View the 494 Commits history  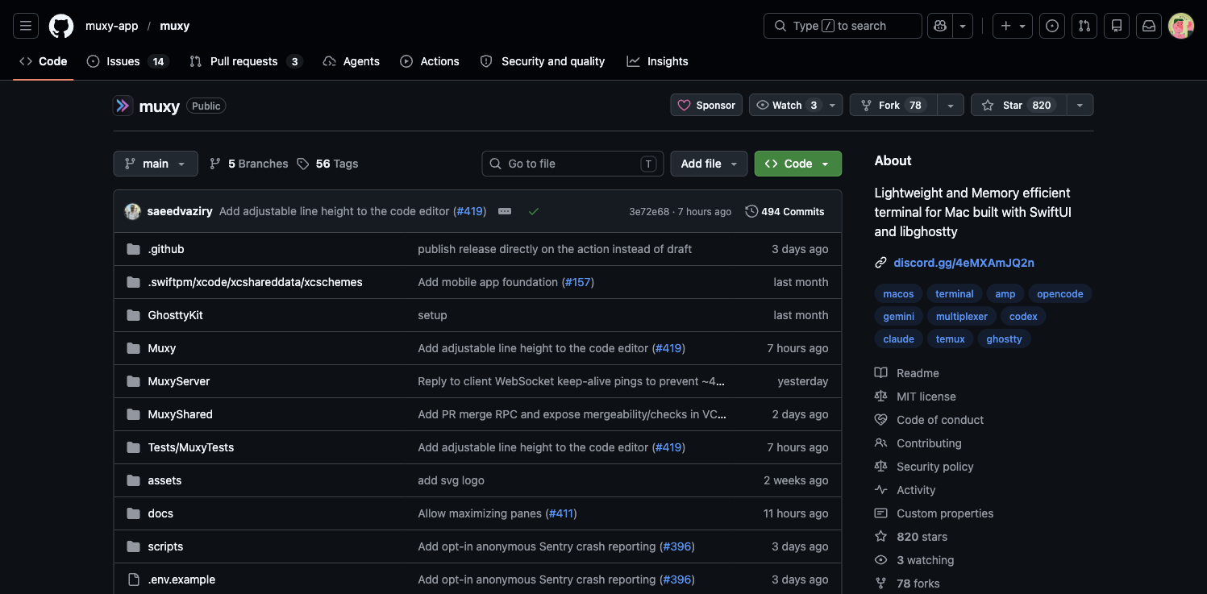tap(785, 211)
